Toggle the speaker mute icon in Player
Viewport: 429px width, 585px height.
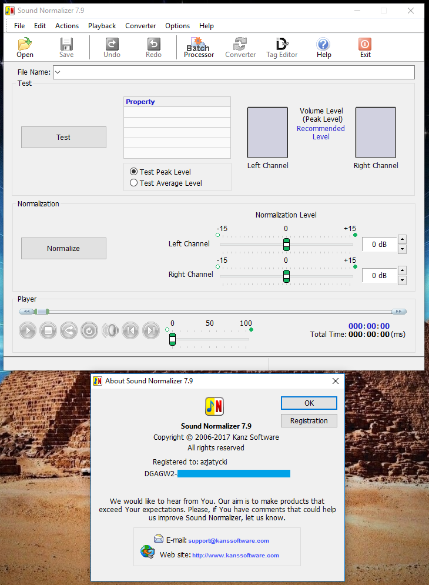(110, 330)
